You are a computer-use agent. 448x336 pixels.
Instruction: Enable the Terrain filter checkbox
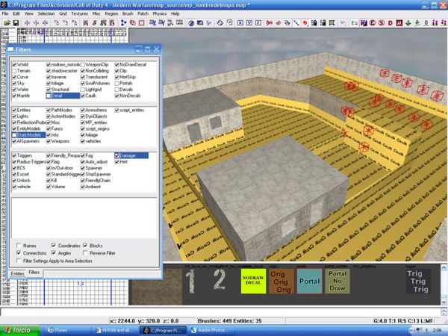pyautogui.click(x=14, y=71)
